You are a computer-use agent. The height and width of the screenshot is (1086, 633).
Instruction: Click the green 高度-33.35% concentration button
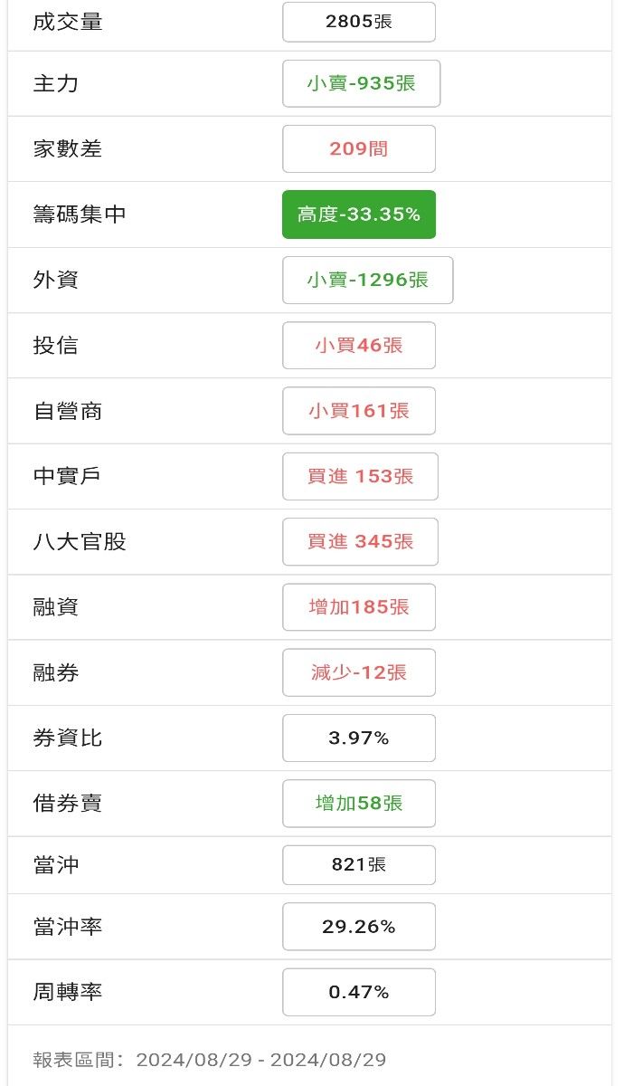358,214
